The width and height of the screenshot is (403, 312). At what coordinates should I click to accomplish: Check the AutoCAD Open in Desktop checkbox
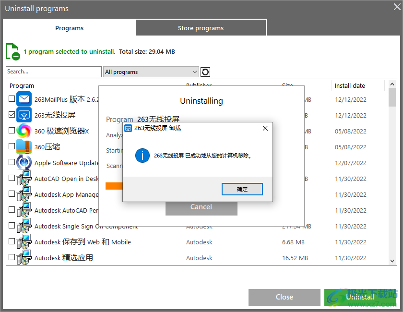12,178
